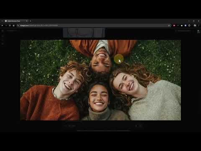Click the browser back arrow
This screenshot has width=201, height=151.
(2, 26)
